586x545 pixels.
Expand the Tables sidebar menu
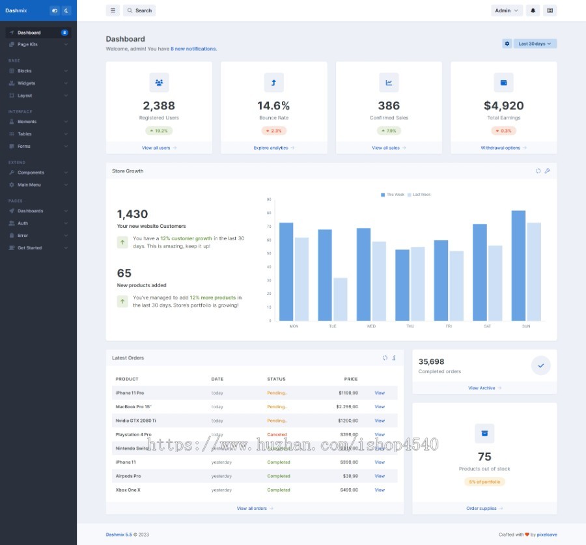38,134
